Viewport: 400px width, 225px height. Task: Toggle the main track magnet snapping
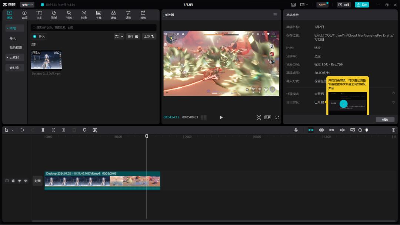[x=311, y=130]
